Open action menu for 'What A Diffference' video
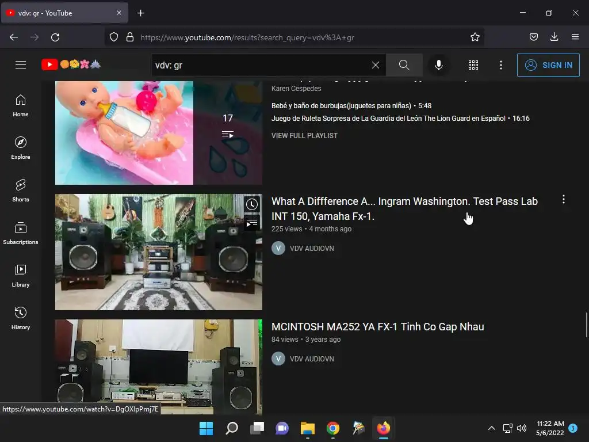Image resolution: width=589 pixels, height=442 pixels. (x=564, y=200)
